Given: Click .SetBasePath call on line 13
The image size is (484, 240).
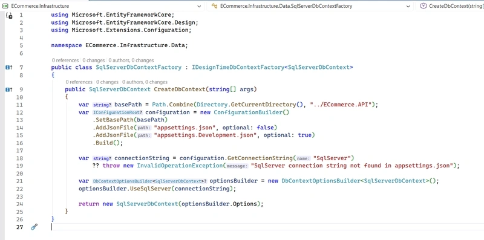Looking at the screenshot, I should click(130, 120).
